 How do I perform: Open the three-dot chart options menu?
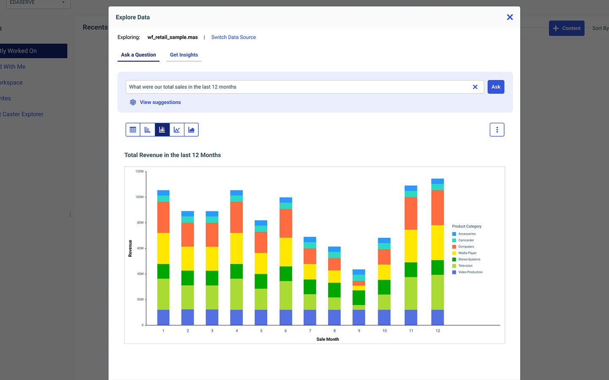497,130
